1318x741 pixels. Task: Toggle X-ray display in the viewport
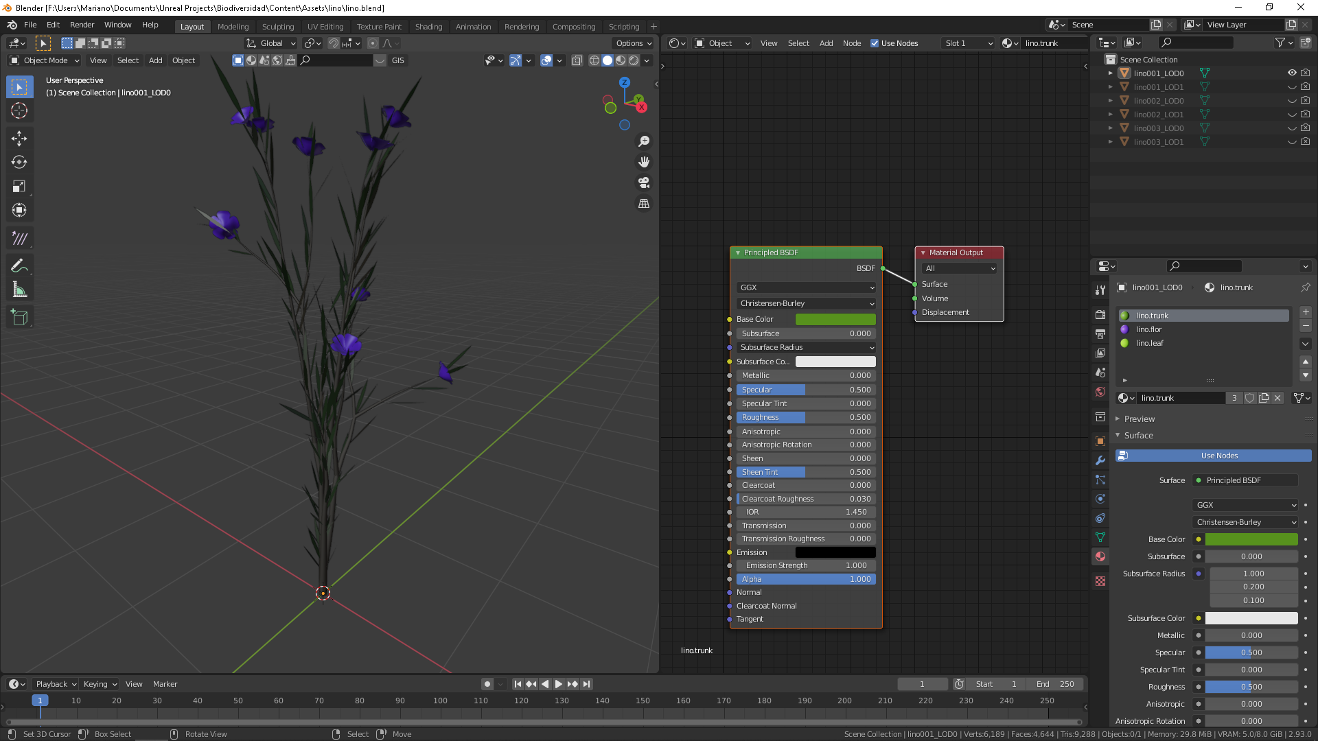(x=577, y=60)
